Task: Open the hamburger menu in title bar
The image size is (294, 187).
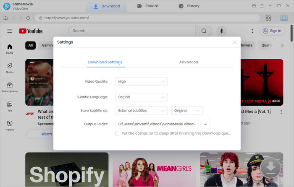Action: point(262,6)
